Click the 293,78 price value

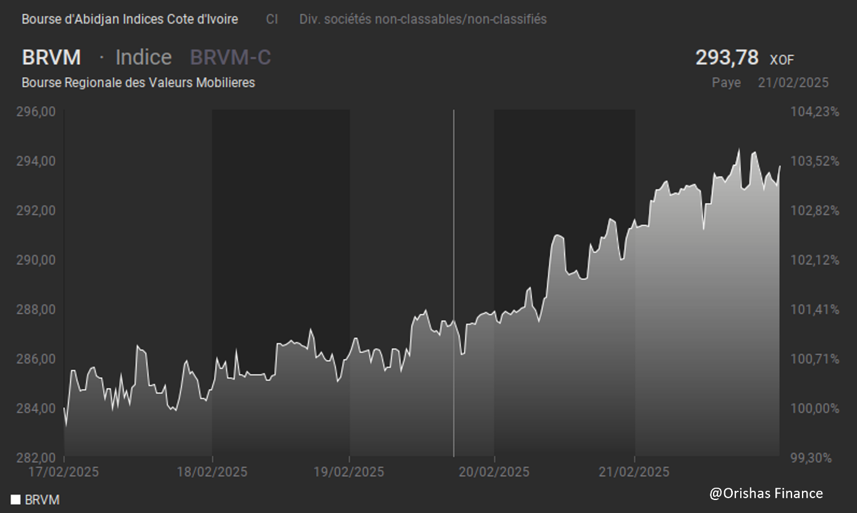[x=727, y=57]
